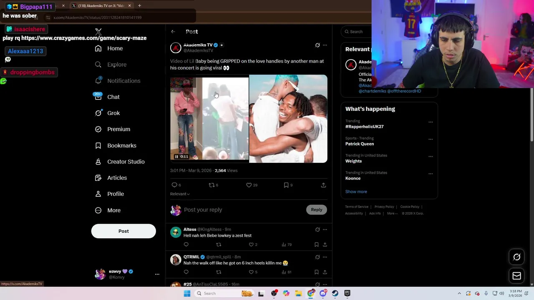Like Altess's comment
Viewport: 534px width, 300px height.
(x=253, y=245)
